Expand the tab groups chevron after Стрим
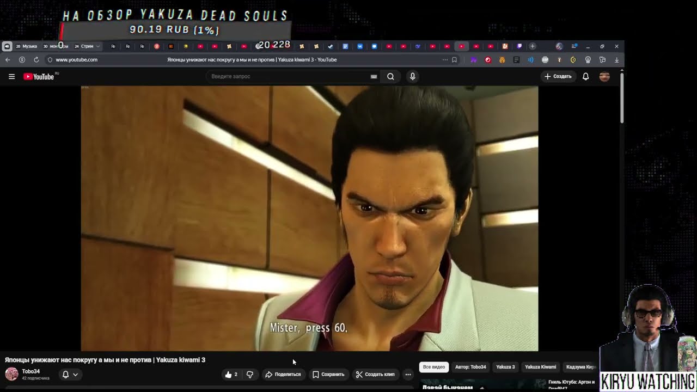 click(x=98, y=46)
